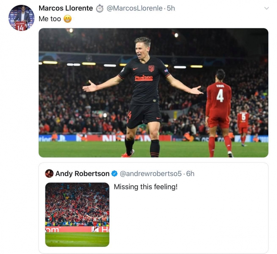Open Andy Robertson's small avatar icon
277x254 pixels.
49,173
